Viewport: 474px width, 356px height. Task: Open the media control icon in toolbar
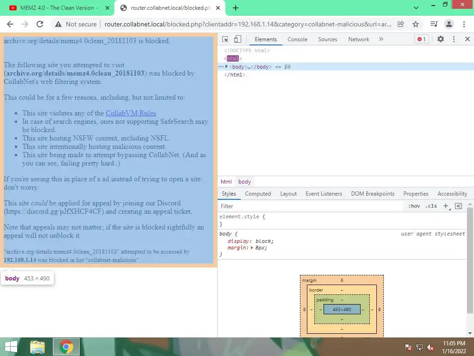coord(434,24)
